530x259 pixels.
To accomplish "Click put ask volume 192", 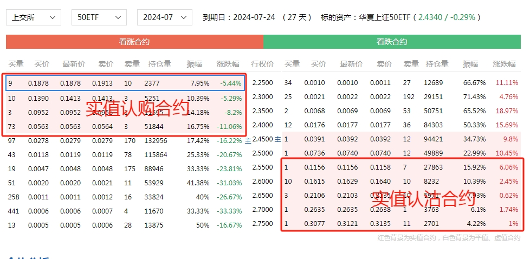I will 409,97.
